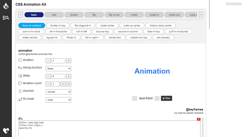The width and height of the screenshot is (244, 137).
Task: Select shutter-in-top animation preset
Action: (x=58, y=26)
